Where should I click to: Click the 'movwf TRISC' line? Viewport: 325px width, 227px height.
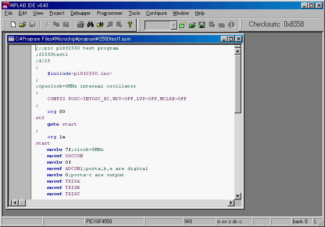click(63, 194)
